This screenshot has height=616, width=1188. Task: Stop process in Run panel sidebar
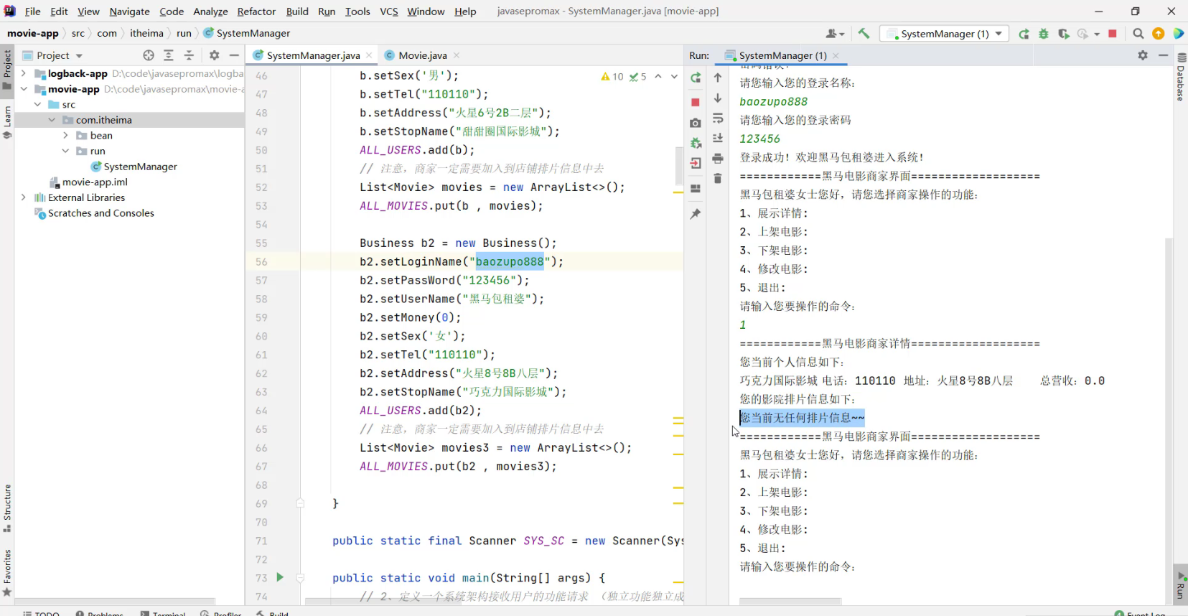(696, 102)
